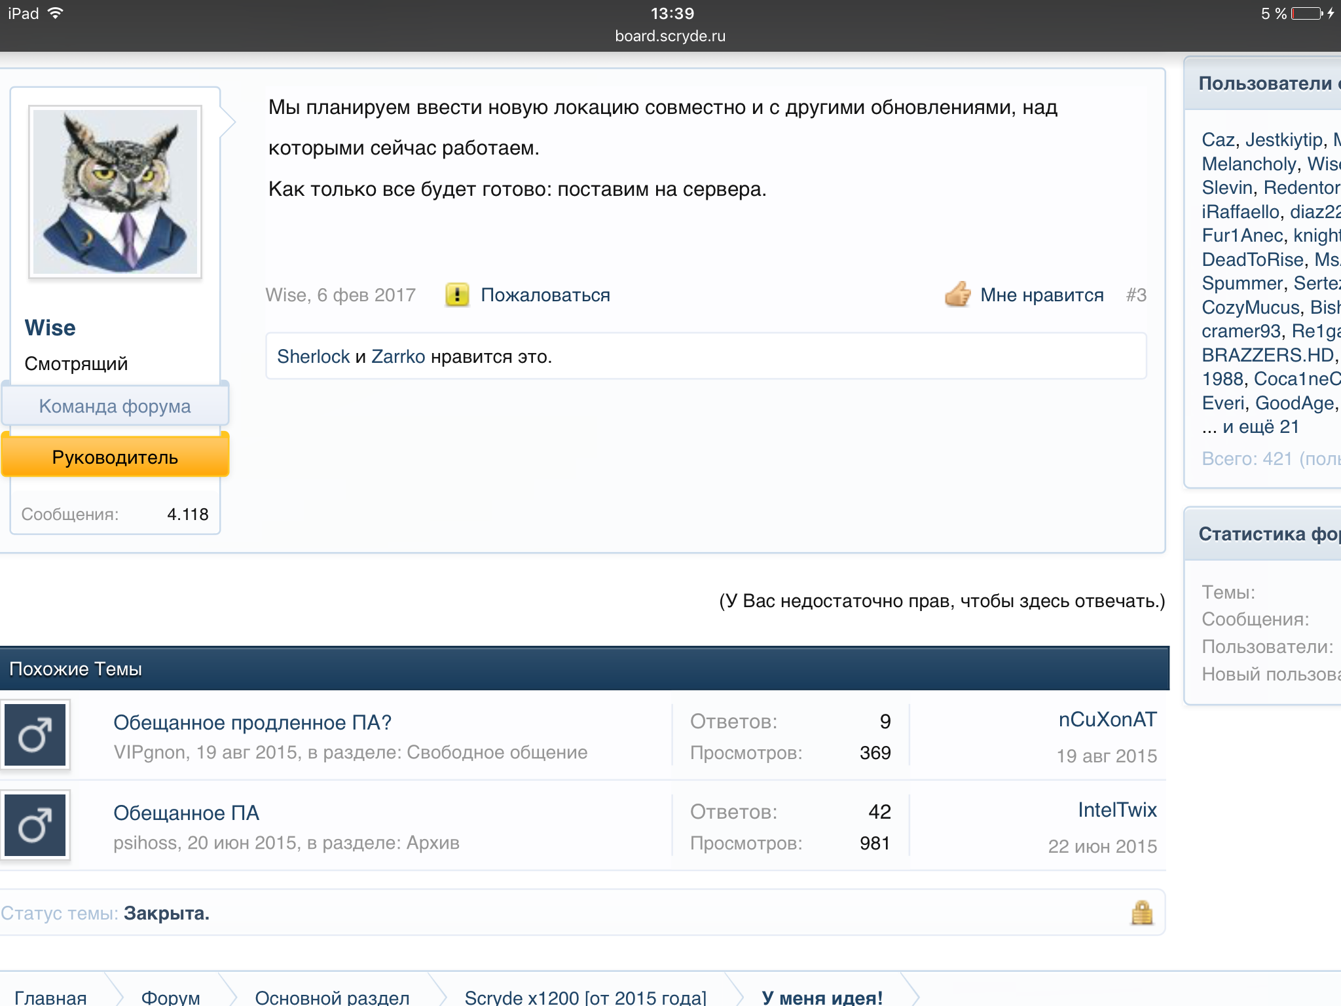The height and width of the screenshot is (1006, 1341).
Task: Go to Главная breadcrumb
Action: click(50, 997)
